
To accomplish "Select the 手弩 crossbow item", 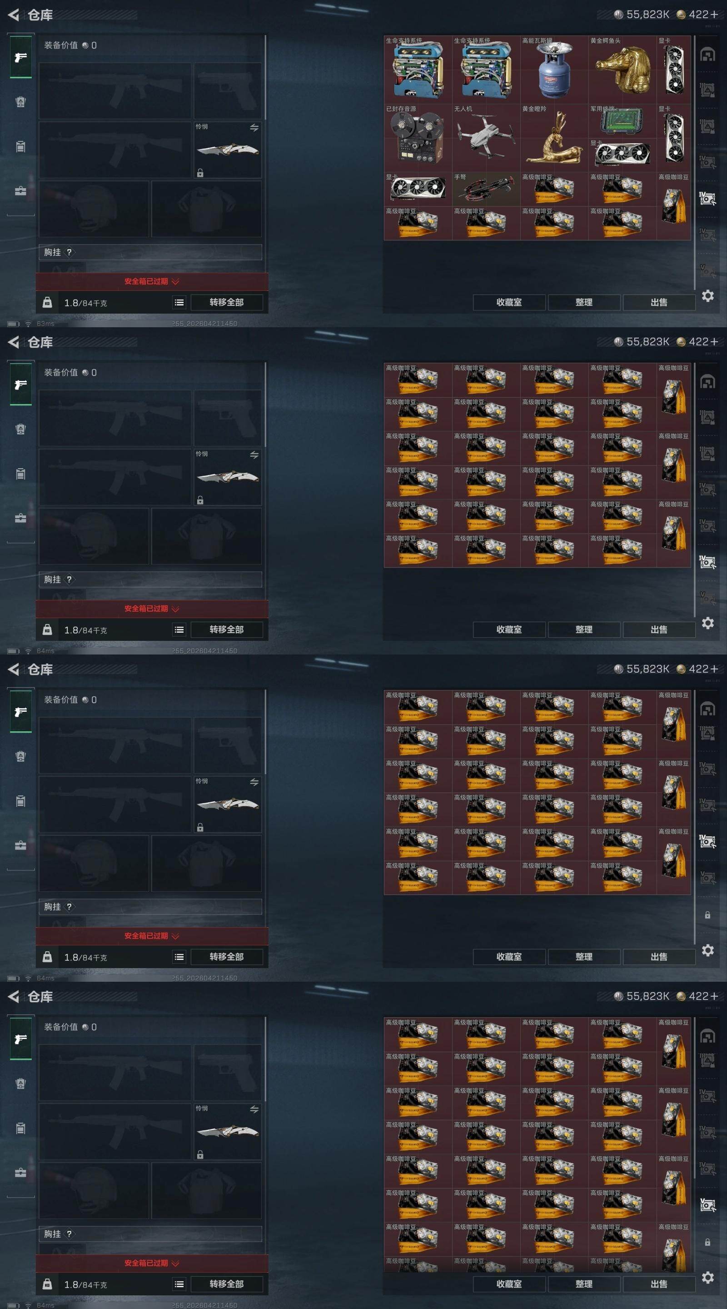I will [x=486, y=189].
